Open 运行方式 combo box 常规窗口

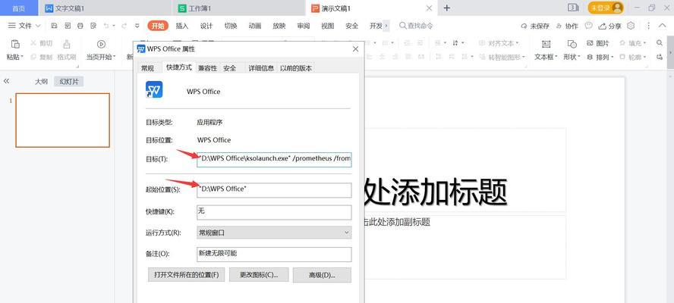[274, 233]
